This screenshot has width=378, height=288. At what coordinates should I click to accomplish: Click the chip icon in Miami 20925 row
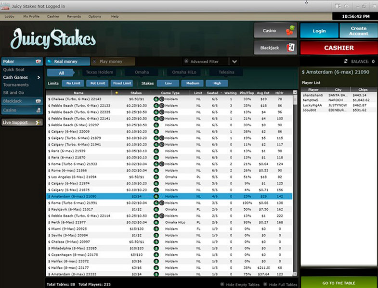point(156,229)
